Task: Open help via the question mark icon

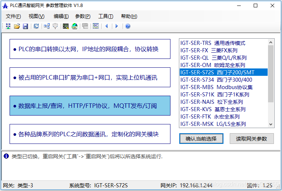Action: tap(128, 26)
